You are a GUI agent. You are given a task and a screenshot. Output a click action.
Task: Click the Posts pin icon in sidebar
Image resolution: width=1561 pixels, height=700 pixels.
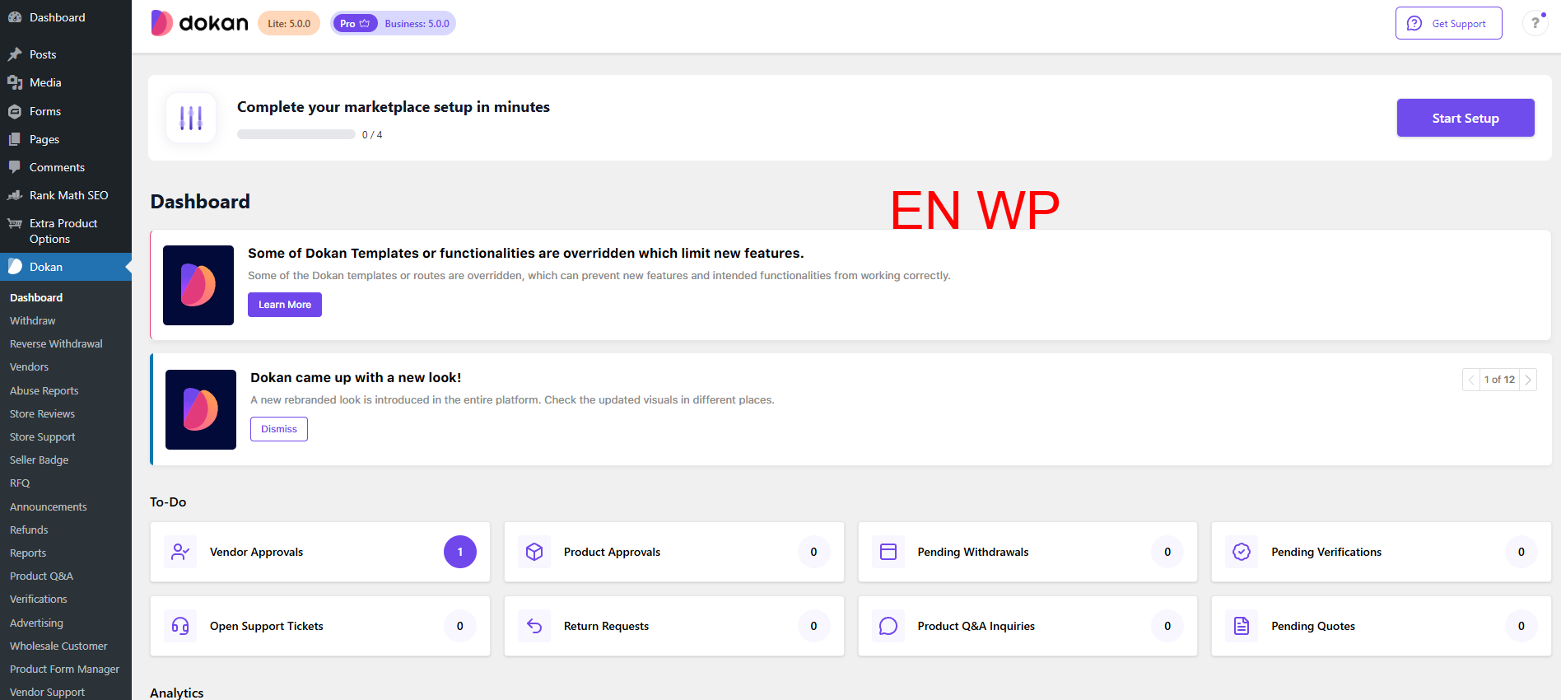pos(15,54)
